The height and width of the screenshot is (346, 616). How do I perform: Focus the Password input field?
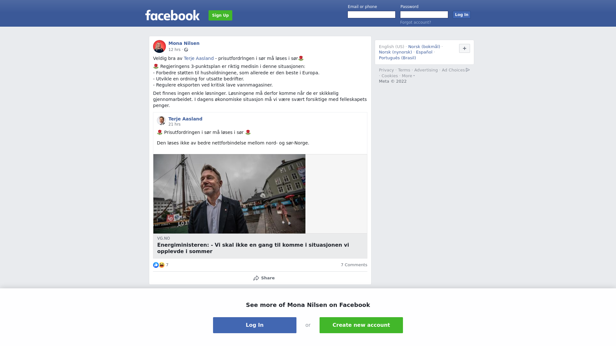point(424,15)
